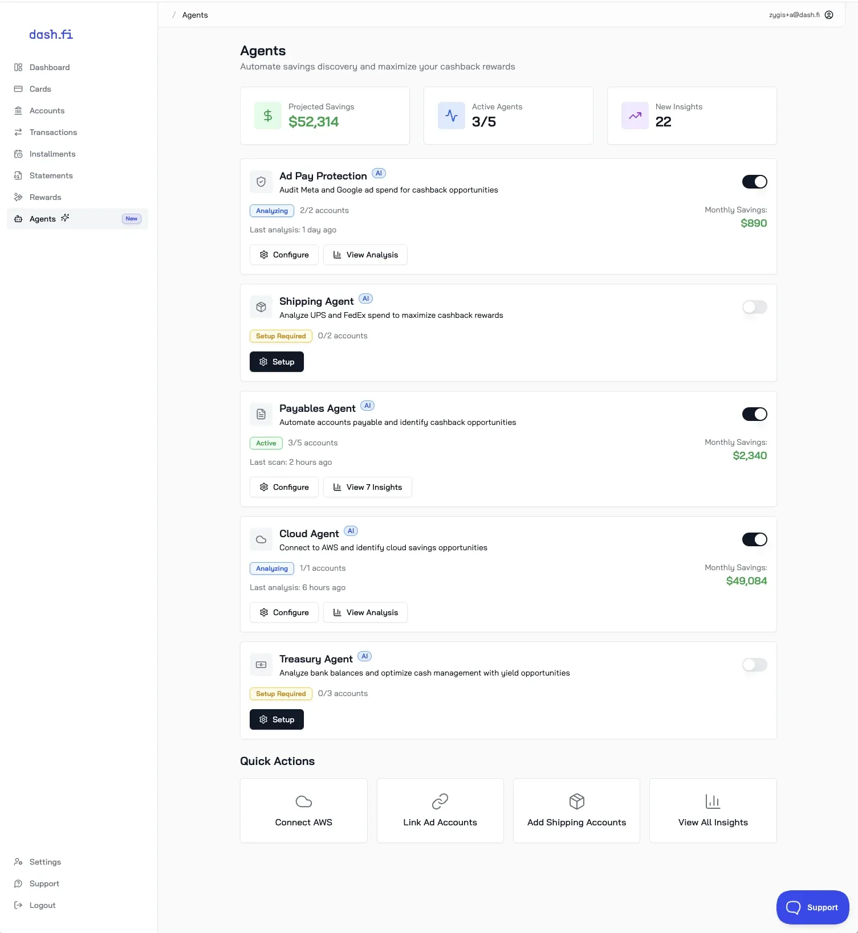
Task: Click the Cloud Agent cloud icon
Action: click(261, 539)
